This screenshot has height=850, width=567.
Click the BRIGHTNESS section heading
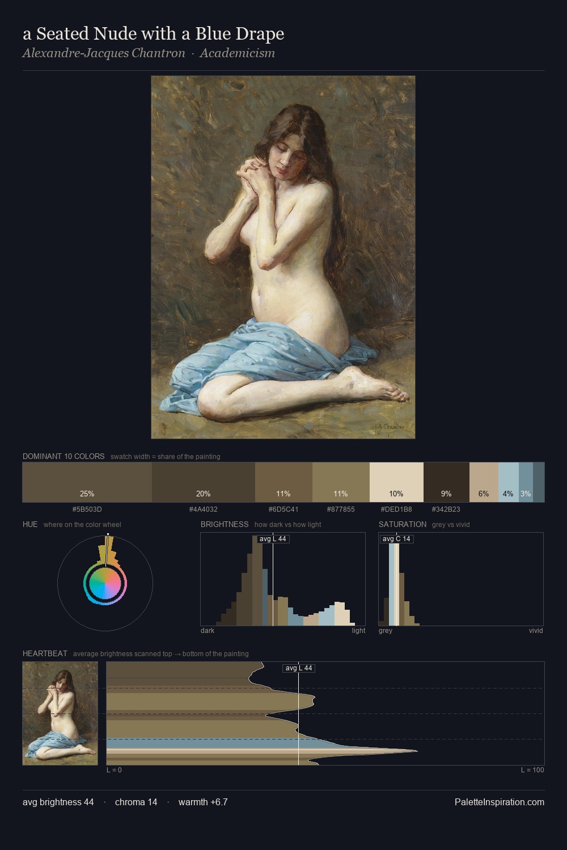click(x=225, y=524)
